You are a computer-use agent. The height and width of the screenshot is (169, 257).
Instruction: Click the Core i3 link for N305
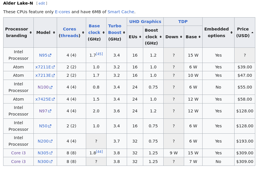point(18,153)
